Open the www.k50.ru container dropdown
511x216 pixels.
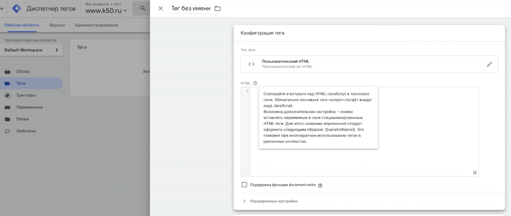pos(106,11)
